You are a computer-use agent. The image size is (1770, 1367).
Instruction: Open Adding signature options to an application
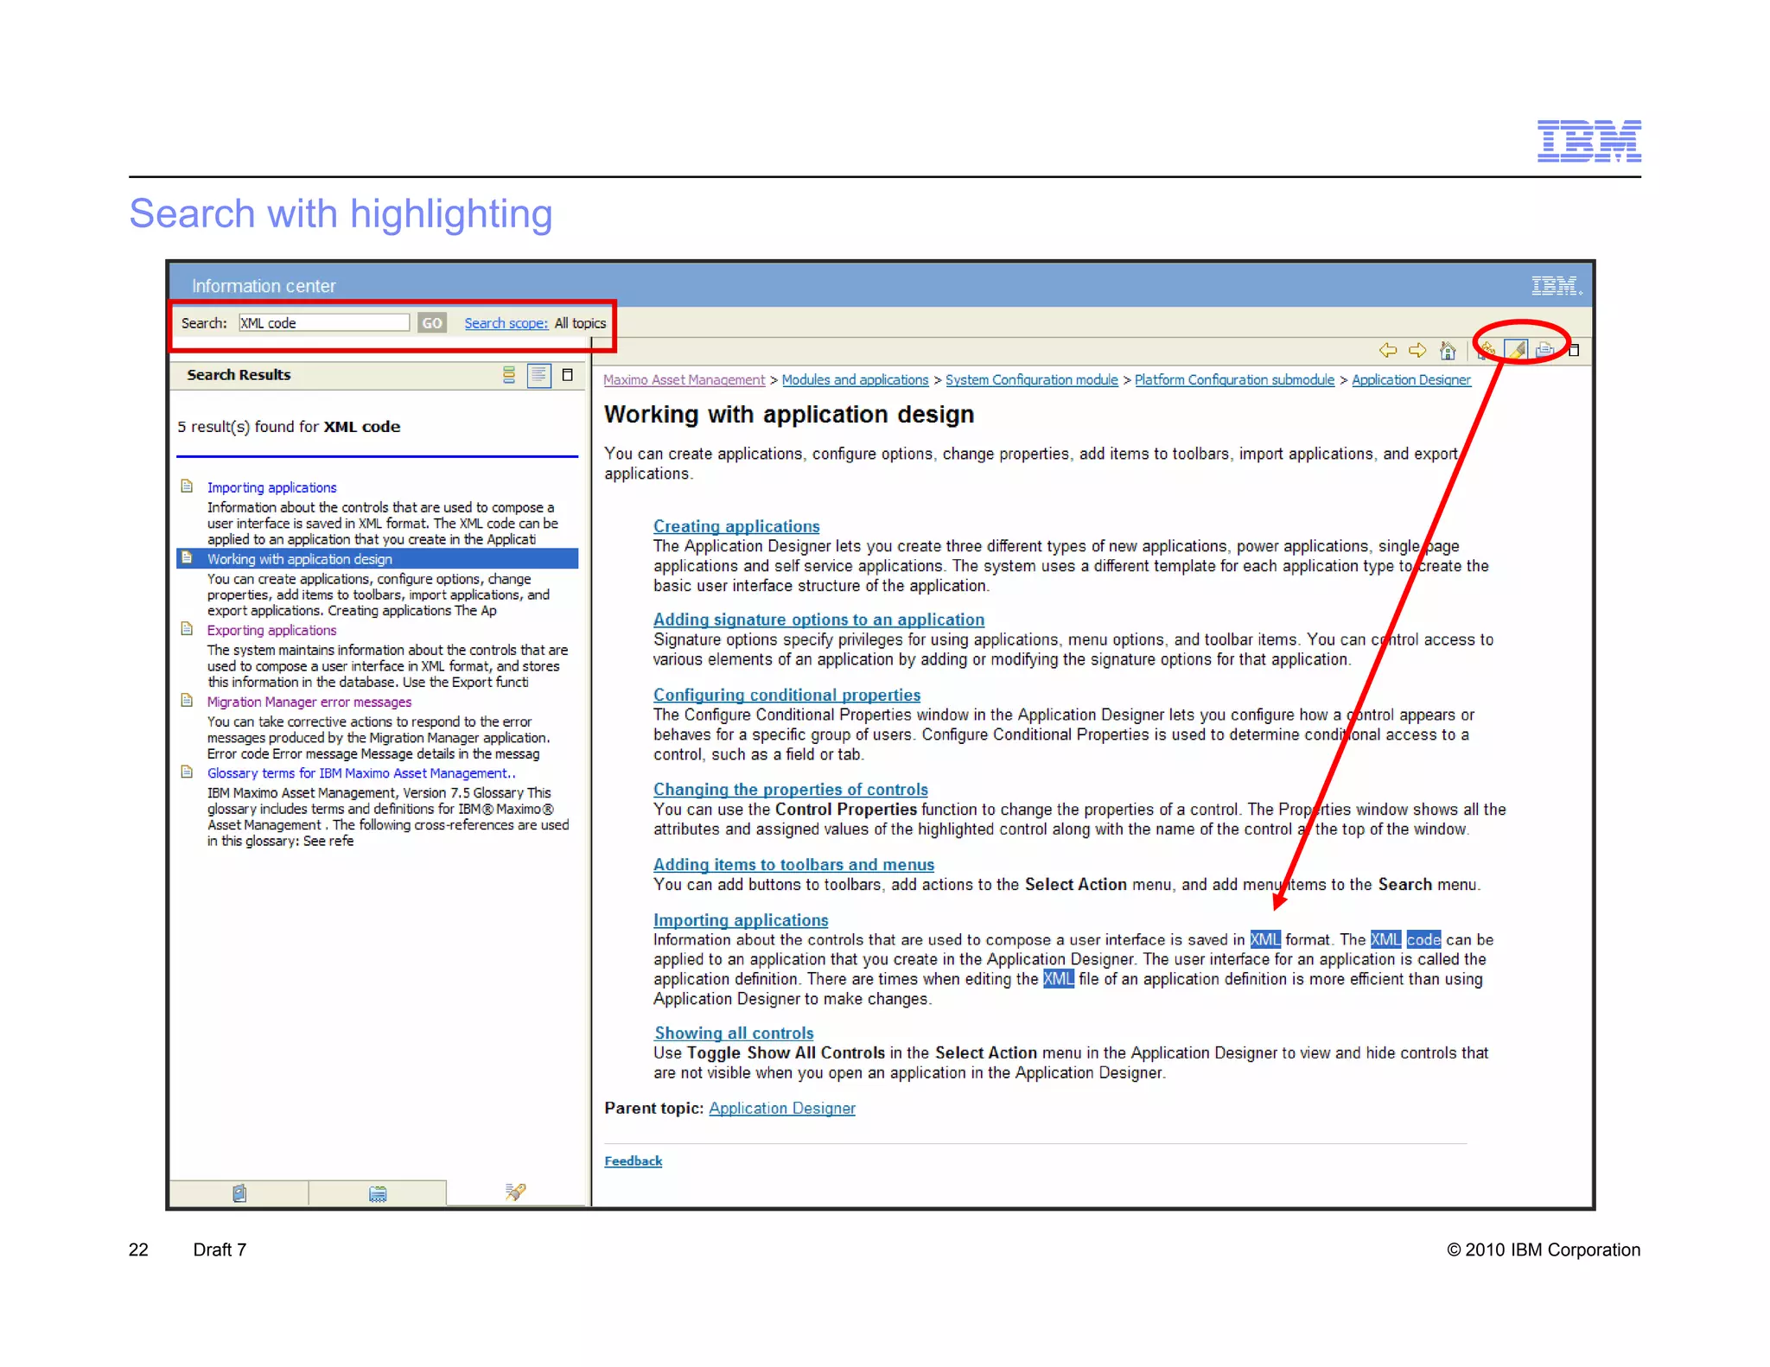click(x=818, y=620)
